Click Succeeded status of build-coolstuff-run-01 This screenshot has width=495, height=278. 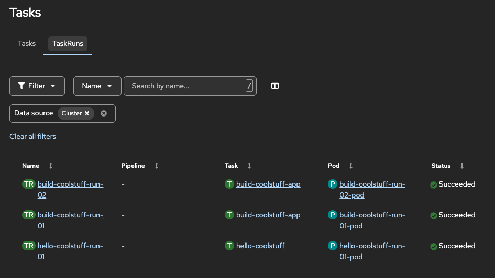pyautogui.click(x=453, y=215)
